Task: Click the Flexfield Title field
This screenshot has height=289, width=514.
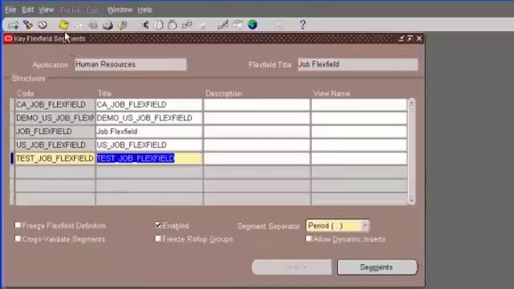Action: coord(357,64)
